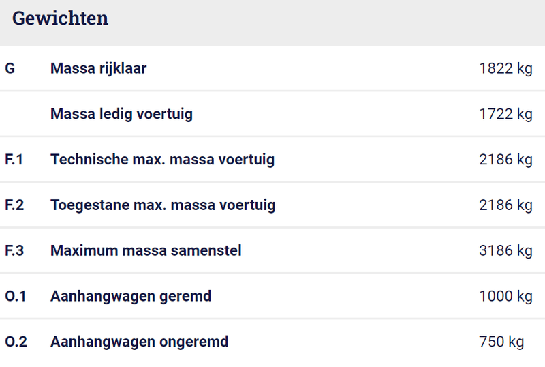Click the O.2 row code

click(x=16, y=342)
